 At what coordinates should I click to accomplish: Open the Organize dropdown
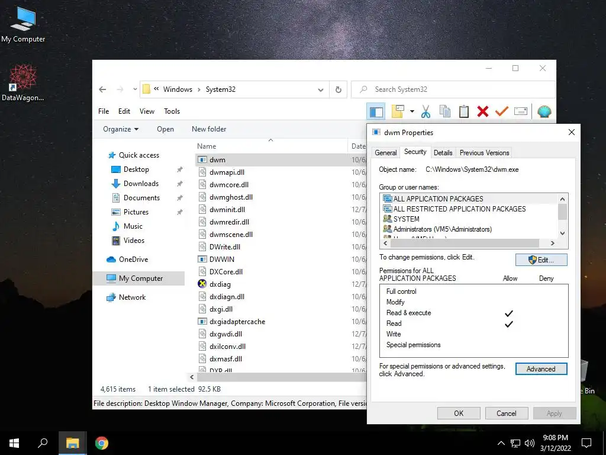tap(121, 129)
